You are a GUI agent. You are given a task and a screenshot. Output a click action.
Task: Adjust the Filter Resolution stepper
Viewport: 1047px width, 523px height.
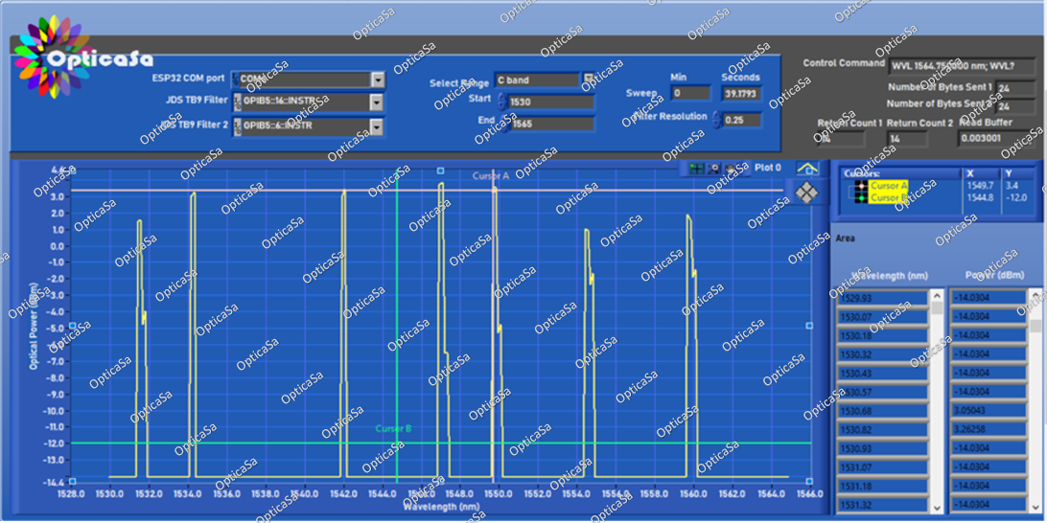(x=716, y=120)
